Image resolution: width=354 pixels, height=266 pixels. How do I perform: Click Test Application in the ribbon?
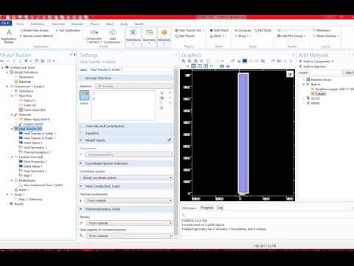click(68, 30)
